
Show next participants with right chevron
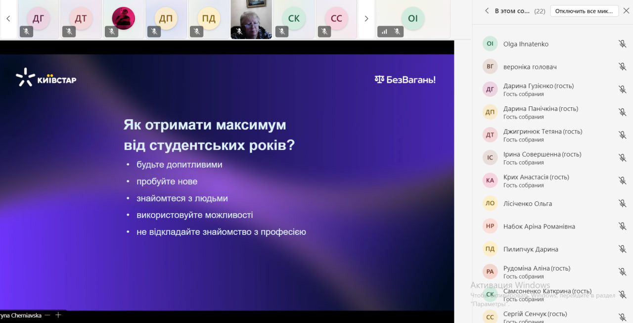coord(366,19)
